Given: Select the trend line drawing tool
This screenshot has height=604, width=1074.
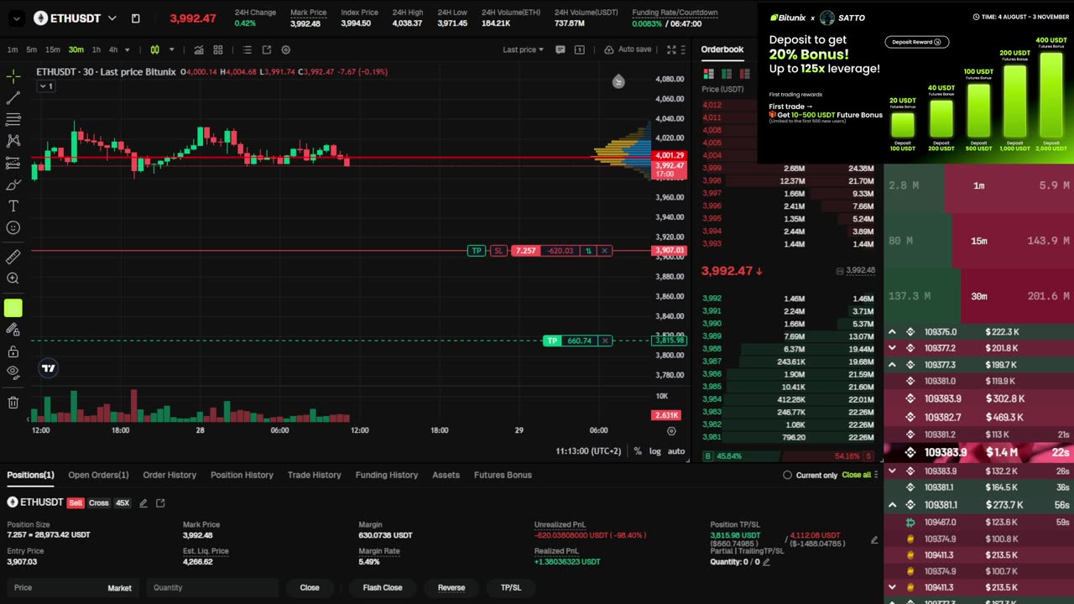Looking at the screenshot, I should tap(13, 99).
